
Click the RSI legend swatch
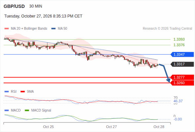[x=7, y=92]
